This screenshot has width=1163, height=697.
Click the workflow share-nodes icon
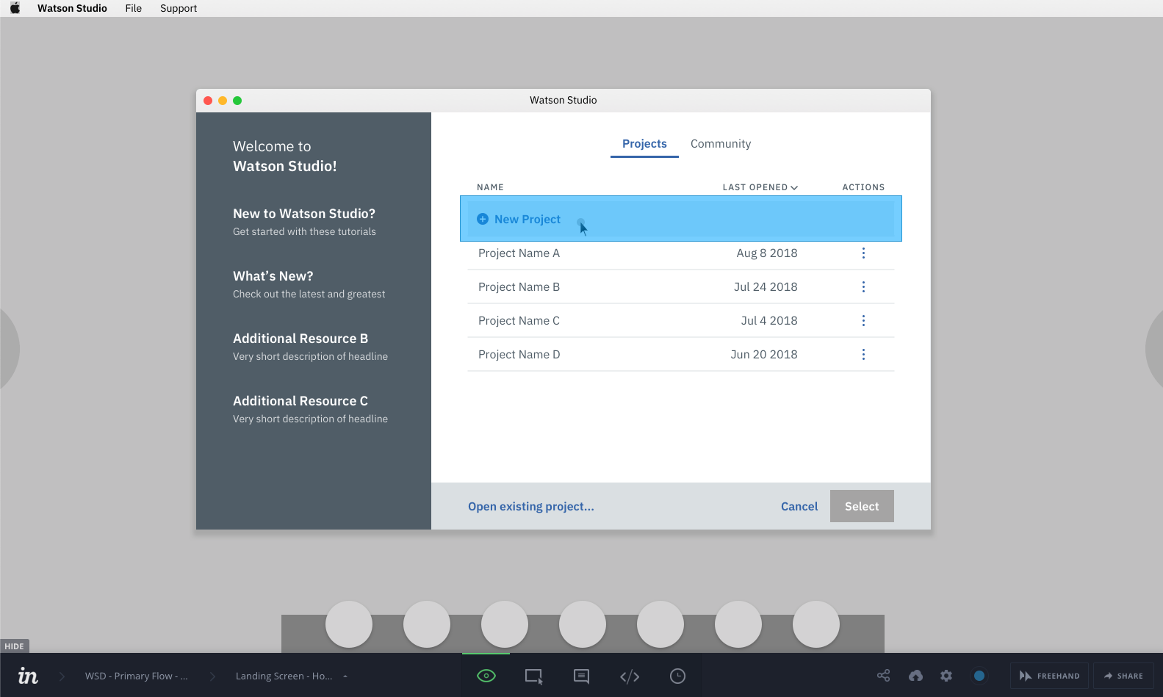coord(883,676)
